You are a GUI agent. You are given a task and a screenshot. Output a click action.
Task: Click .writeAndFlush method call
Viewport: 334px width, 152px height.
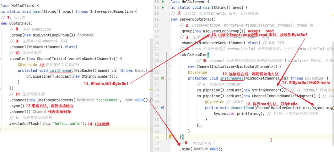[x=25, y=123]
